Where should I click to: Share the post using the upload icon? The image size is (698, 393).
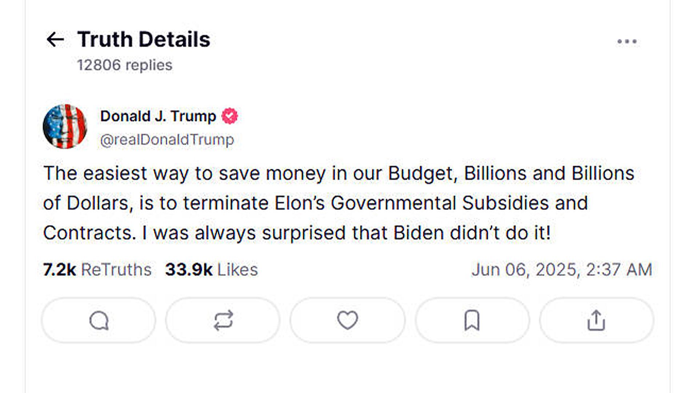click(x=596, y=321)
